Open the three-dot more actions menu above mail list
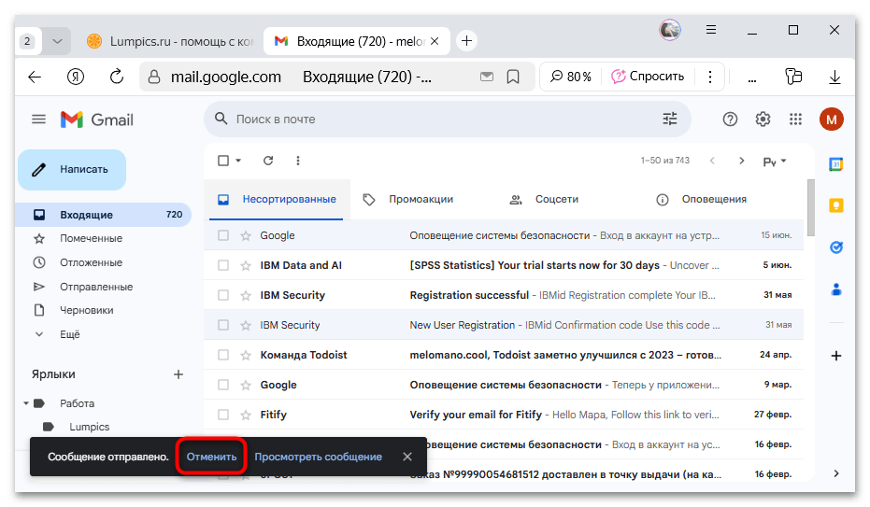Image resolution: width=870 pixels, height=507 pixels. [x=298, y=161]
